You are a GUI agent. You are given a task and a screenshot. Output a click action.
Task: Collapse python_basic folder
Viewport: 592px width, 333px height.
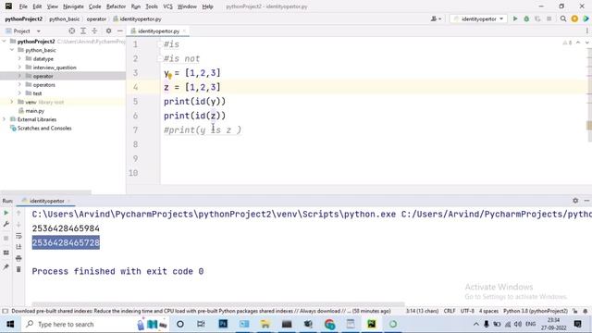(12, 50)
